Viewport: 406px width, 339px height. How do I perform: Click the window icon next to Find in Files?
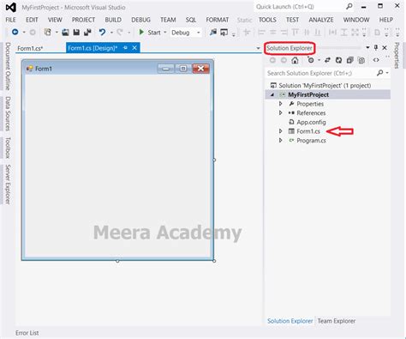tap(224, 33)
